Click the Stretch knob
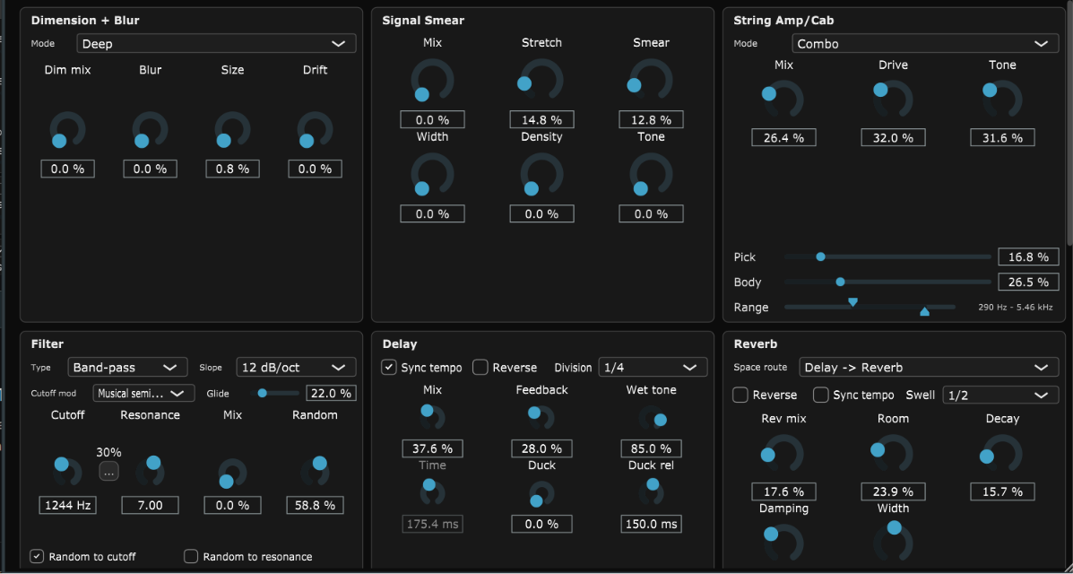Image resolution: width=1073 pixels, height=574 pixels. [542, 80]
